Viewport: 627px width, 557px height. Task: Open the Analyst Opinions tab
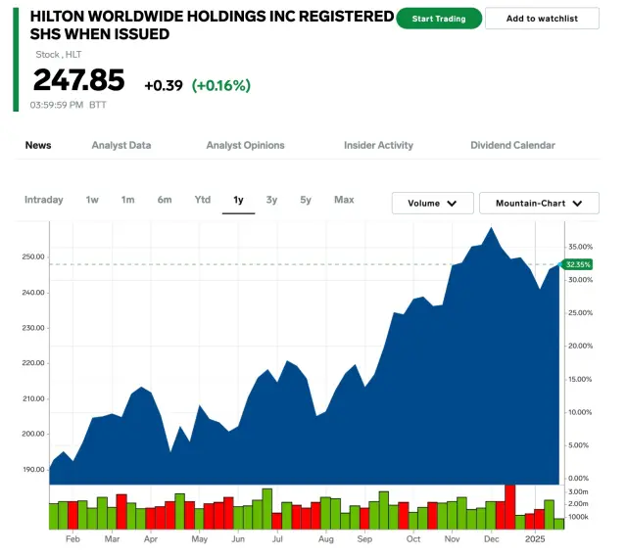[245, 145]
